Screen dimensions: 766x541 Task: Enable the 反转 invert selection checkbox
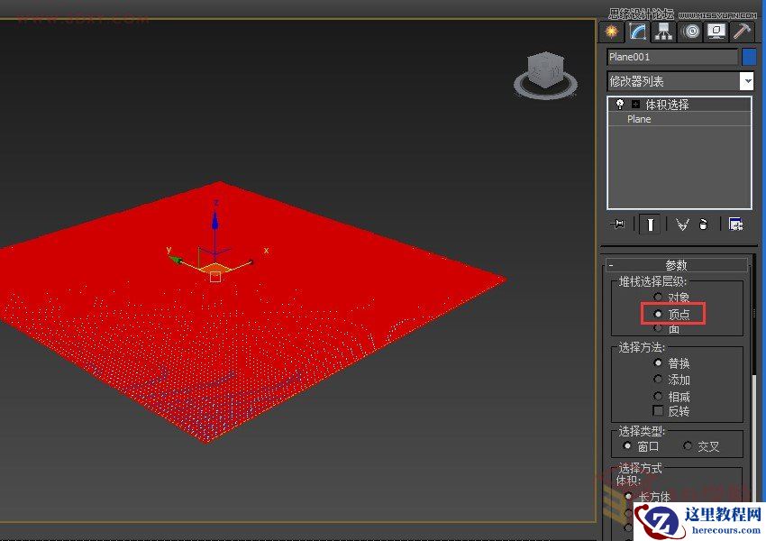point(657,410)
